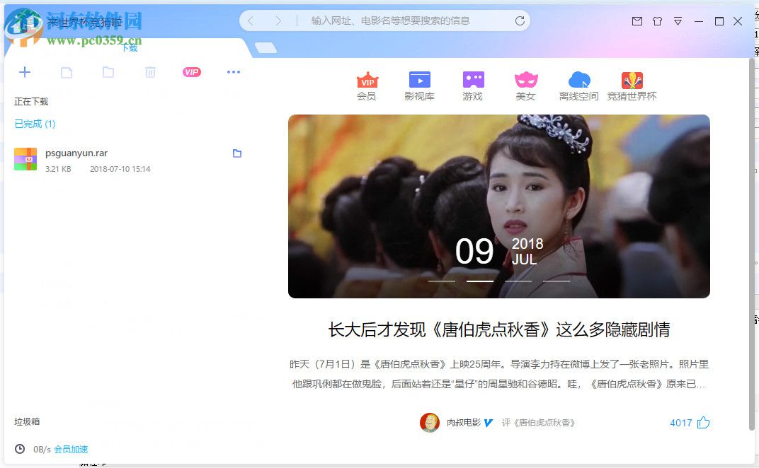759x468 pixels.
Task: Open the skin/theme shirt icon near window controls
Action: coord(657,21)
